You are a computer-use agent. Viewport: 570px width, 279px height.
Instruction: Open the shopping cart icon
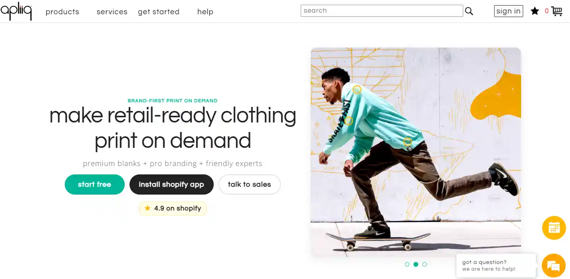tap(557, 11)
